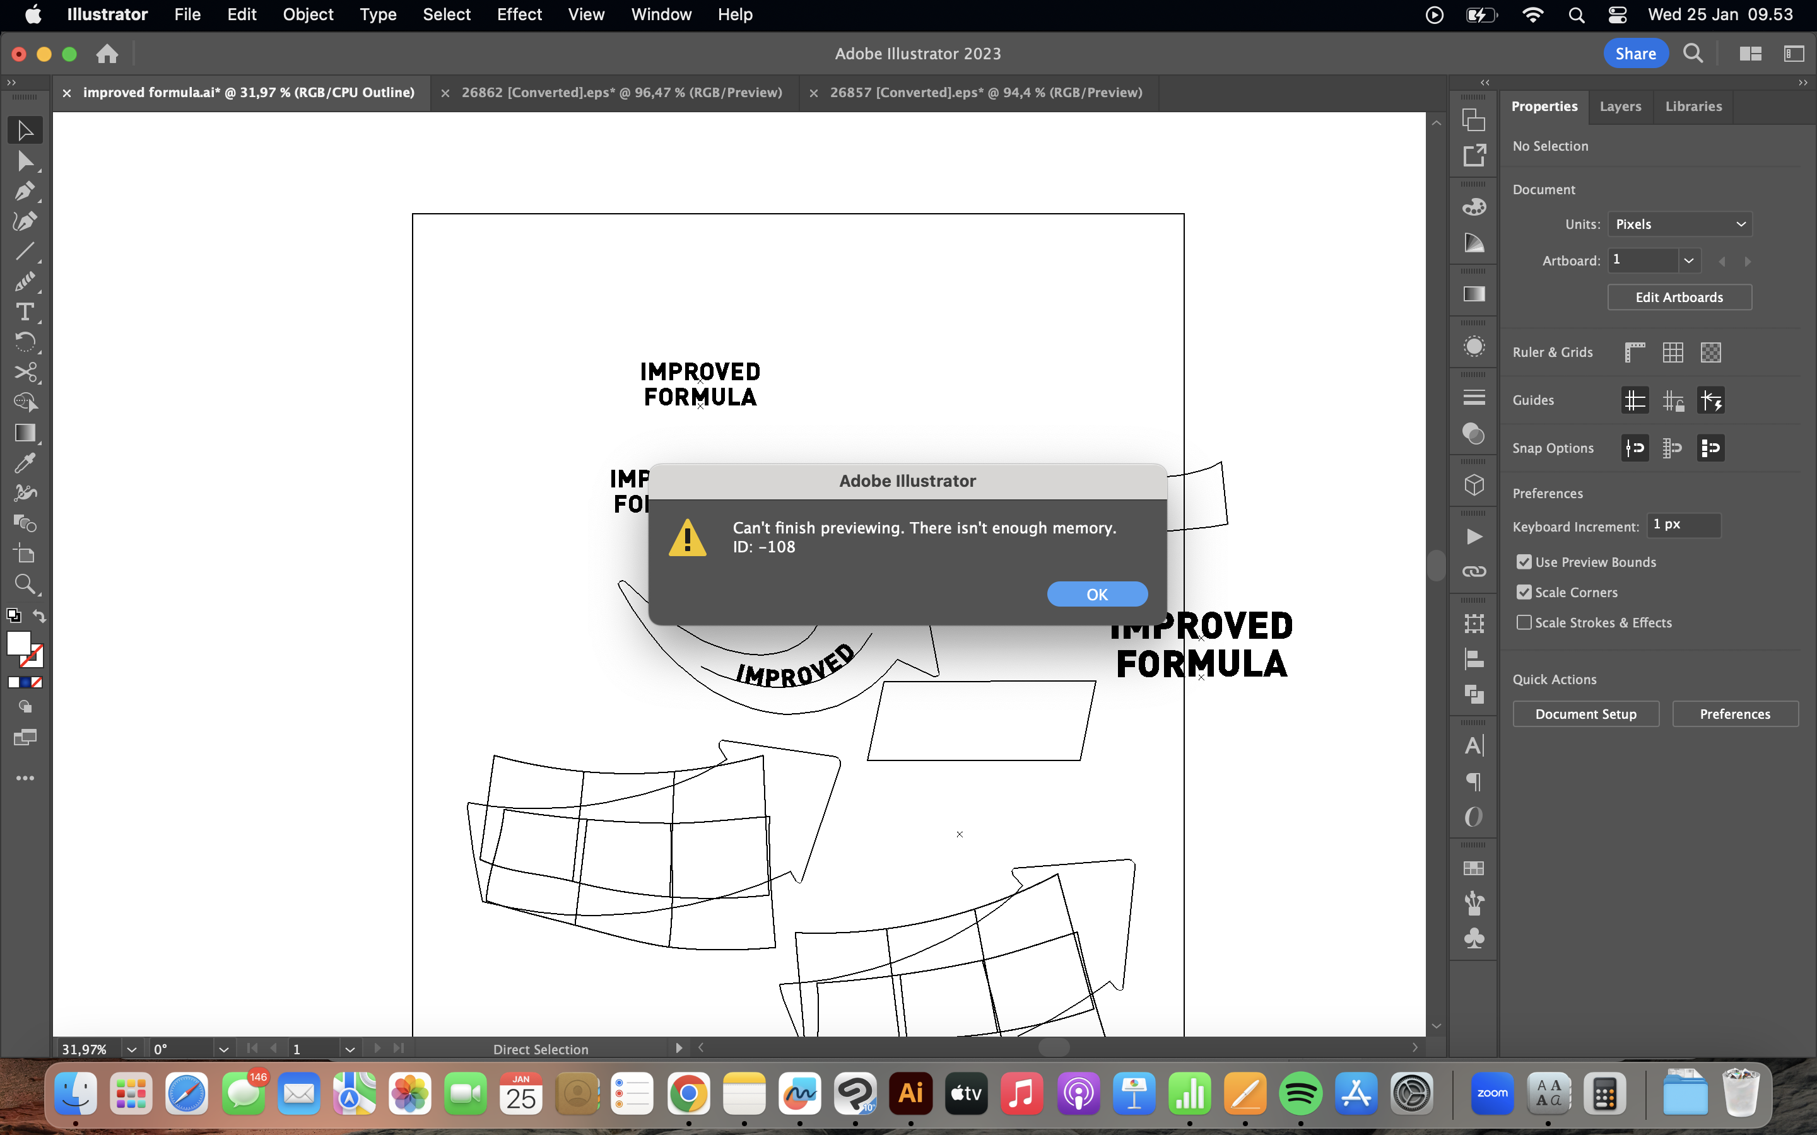Click the Keyboard Increment input field
Screen dimensions: 1817x1135
(x=1683, y=525)
